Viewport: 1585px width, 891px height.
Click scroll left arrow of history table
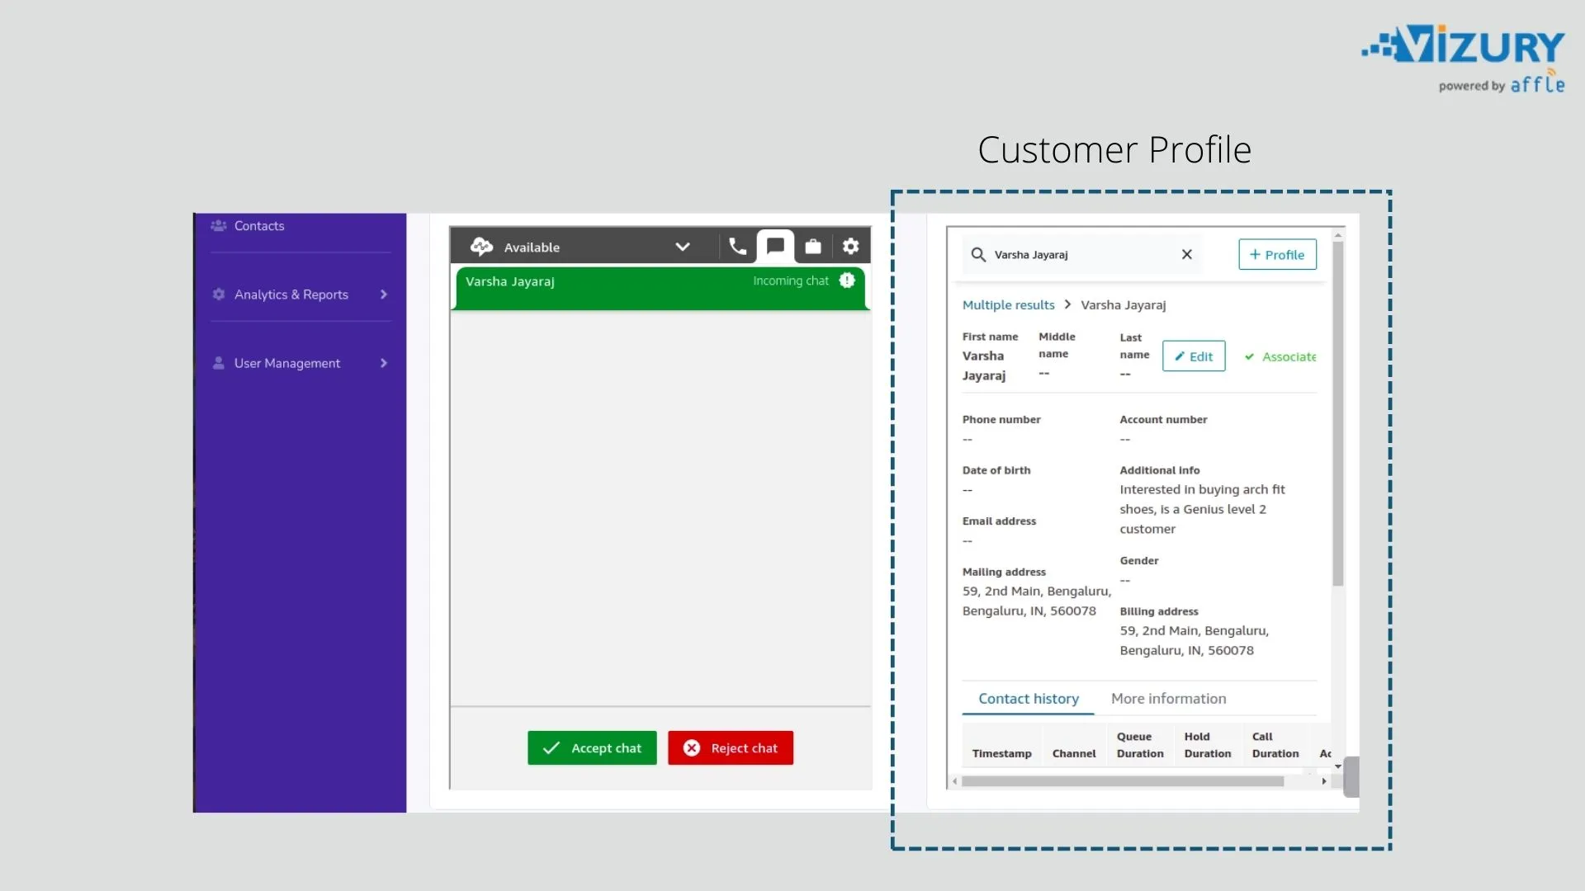tap(955, 781)
